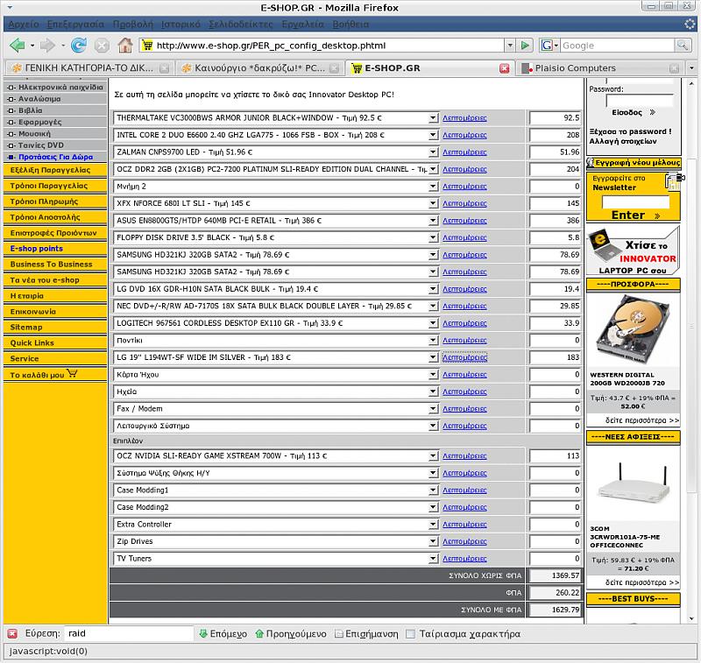Open the Επεξεργασία menu

(x=75, y=25)
